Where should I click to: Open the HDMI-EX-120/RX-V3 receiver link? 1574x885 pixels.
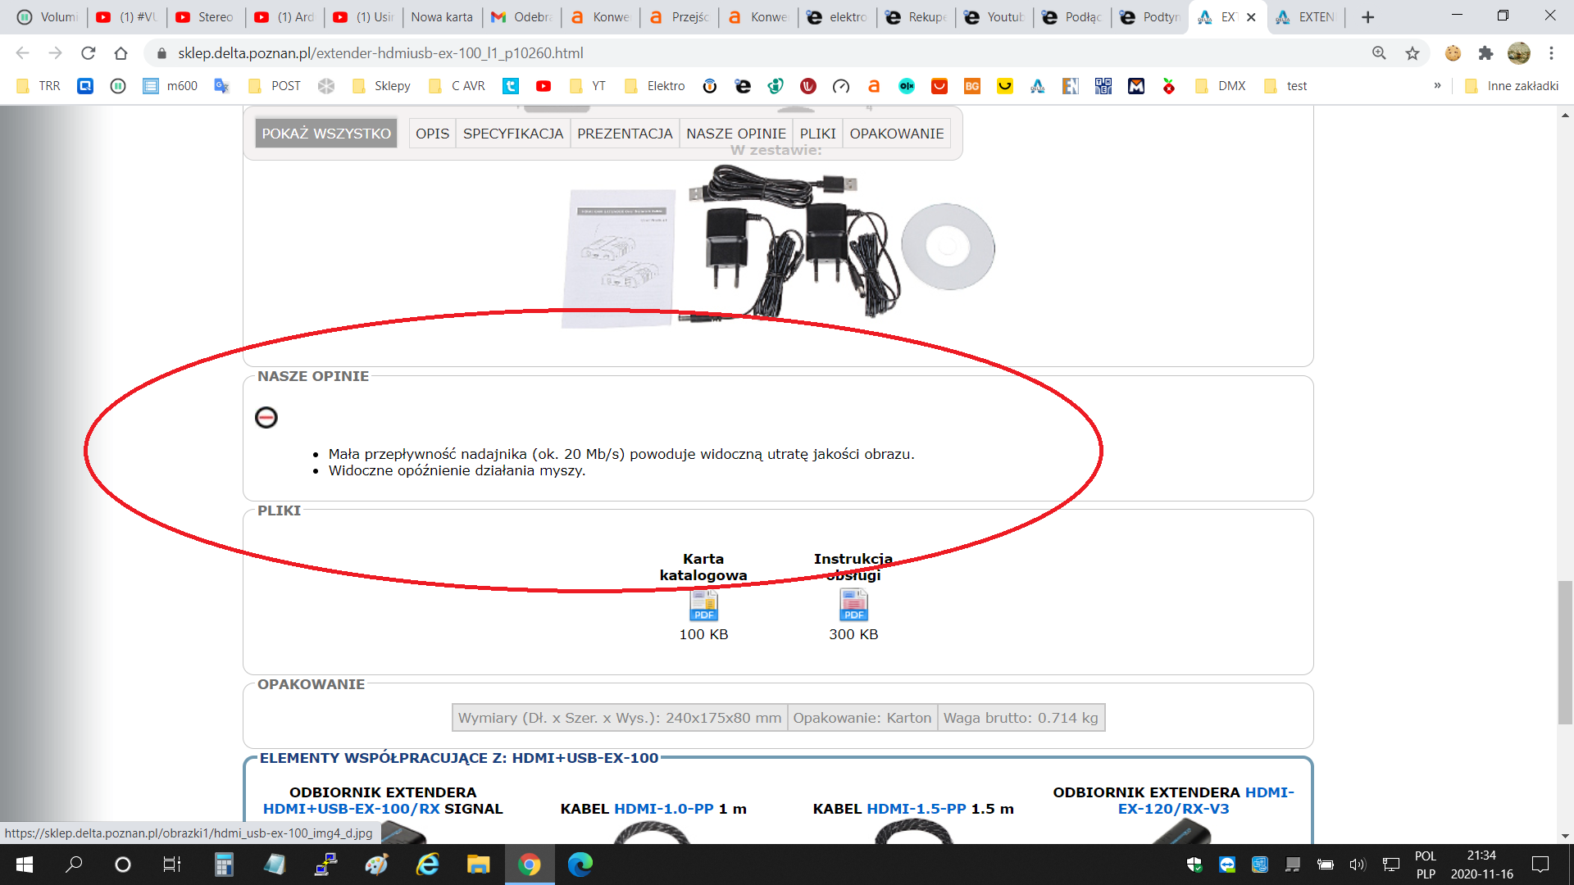pos(1205,801)
